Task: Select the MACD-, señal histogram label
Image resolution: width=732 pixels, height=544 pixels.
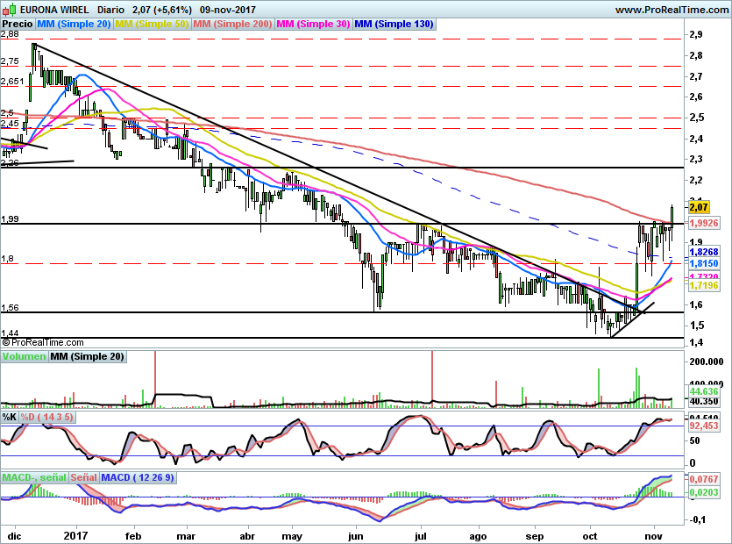Action: click(34, 477)
